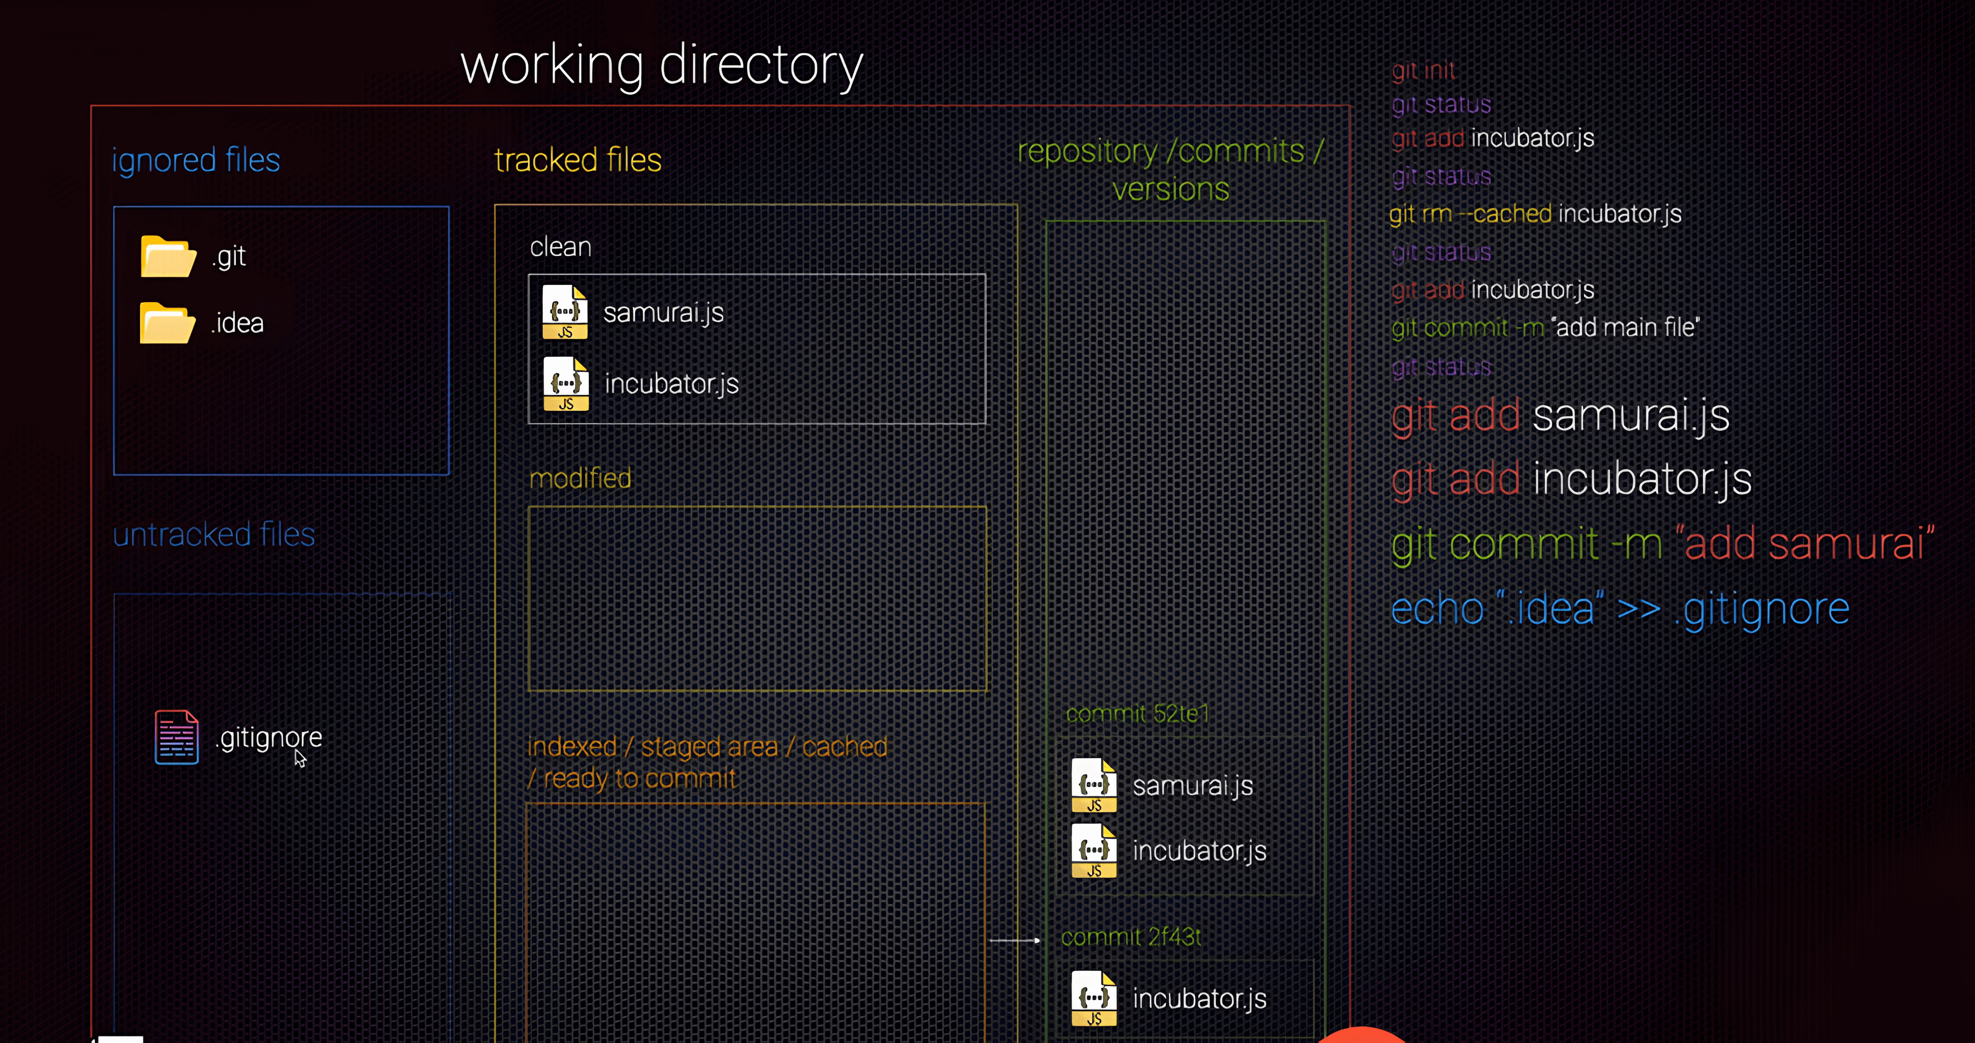Click samurai.js icon in clean section
The image size is (1975, 1043).
[565, 312]
